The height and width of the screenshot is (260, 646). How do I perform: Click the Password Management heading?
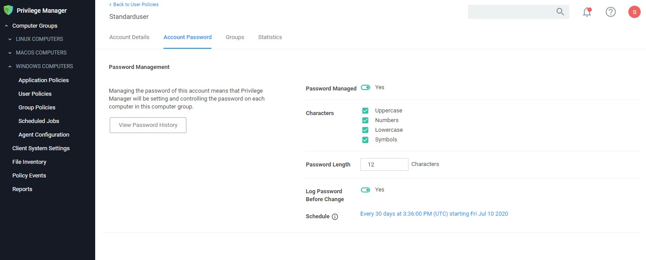139,67
